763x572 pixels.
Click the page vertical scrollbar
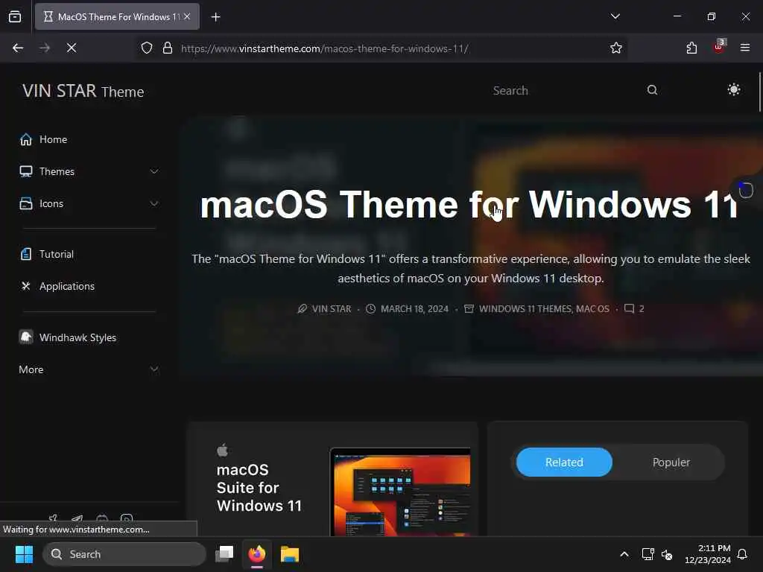(x=759, y=92)
